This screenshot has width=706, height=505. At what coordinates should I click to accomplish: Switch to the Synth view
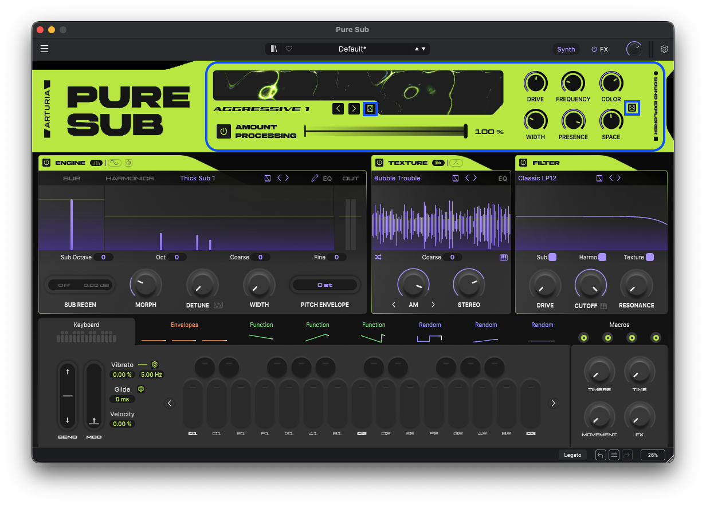click(x=566, y=49)
